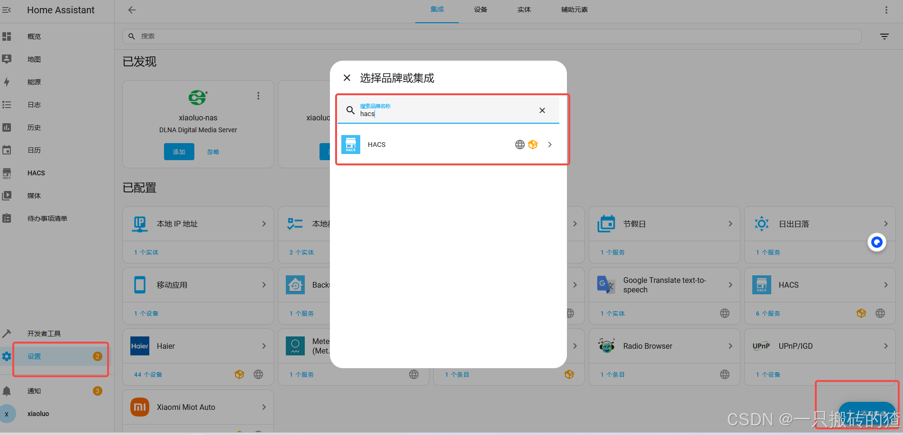
Task: Open 1 个服务 link under 节假日
Action: (x=612, y=253)
